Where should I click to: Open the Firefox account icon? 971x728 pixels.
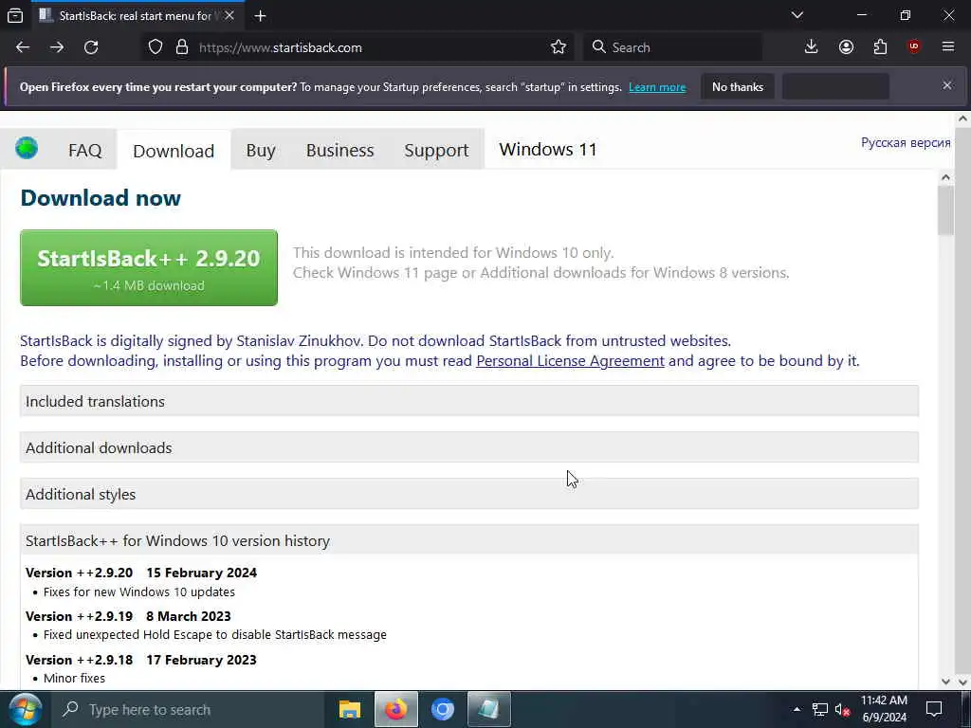coord(846,47)
